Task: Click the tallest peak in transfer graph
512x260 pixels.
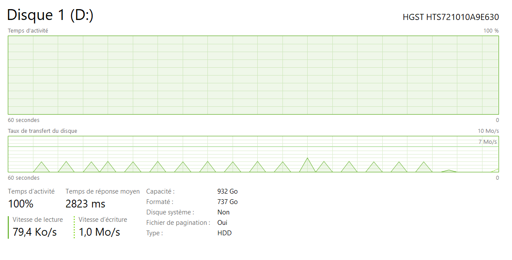Action: pos(307,160)
